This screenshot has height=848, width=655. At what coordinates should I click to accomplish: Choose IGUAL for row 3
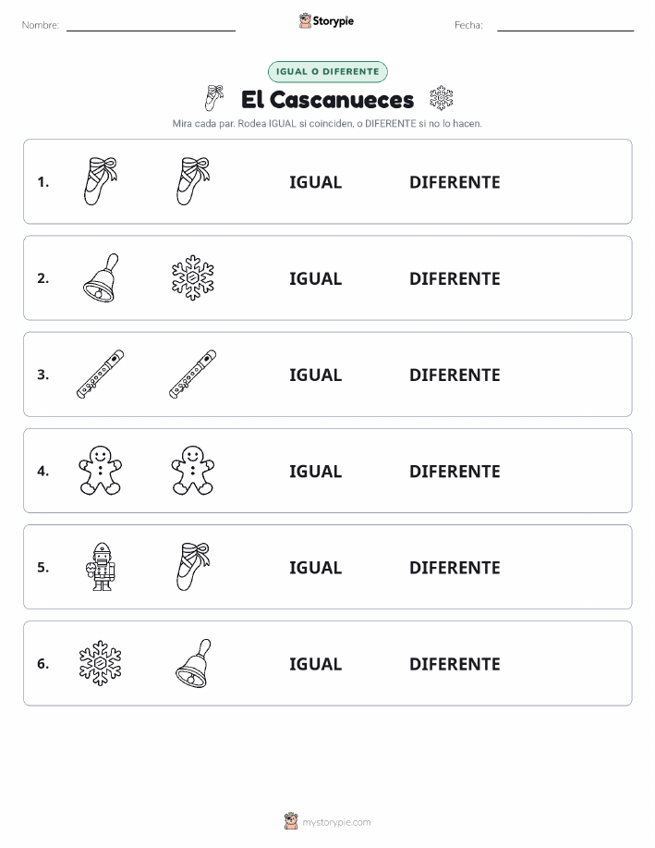coord(316,375)
